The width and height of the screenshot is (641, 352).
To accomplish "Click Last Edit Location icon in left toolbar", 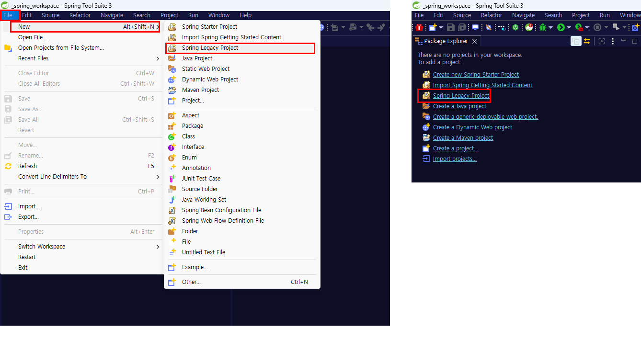I will pyautogui.click(x=370, y=27).
